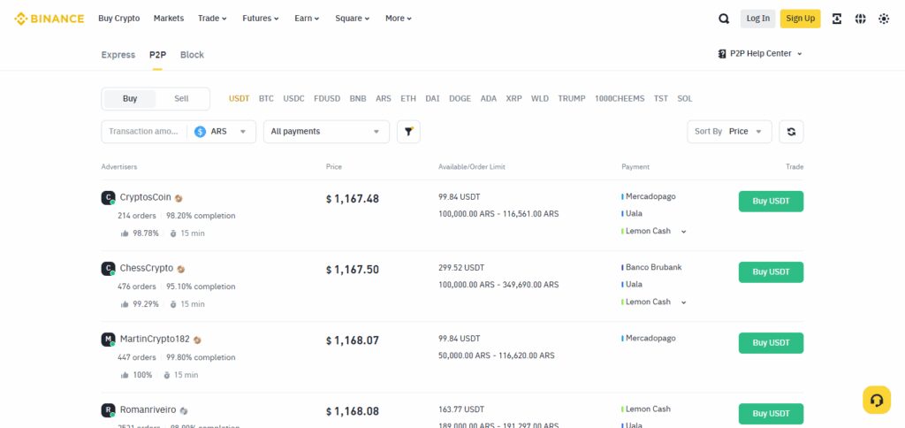
Task: Select the BTC coin tab
Action: pyautogui.click(x=266, y=99)
